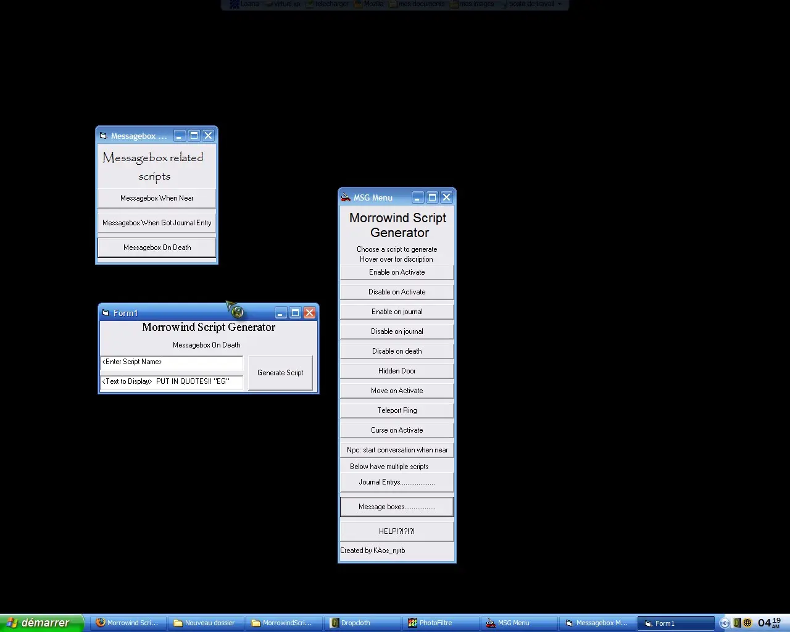Pick the Disable on journal script

[397, 331]
